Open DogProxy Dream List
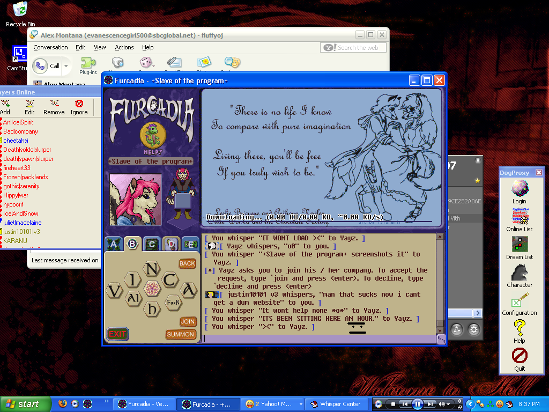Screen dimensions: 549x412 519,248
